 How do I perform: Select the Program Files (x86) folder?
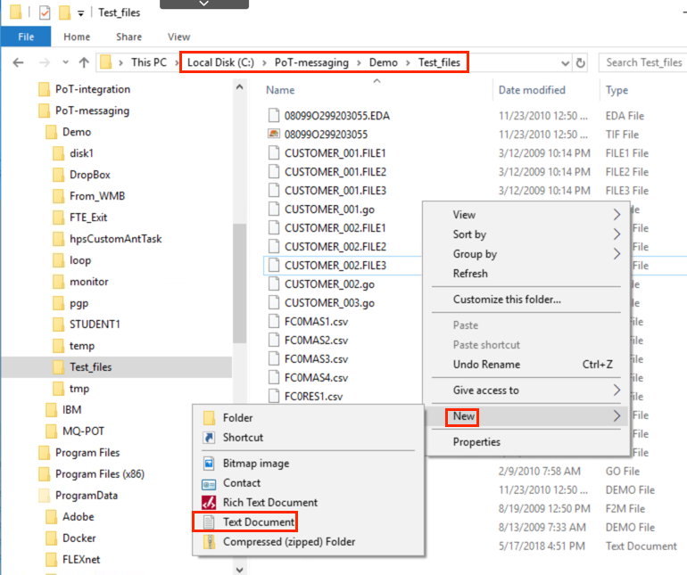(100, 474)
